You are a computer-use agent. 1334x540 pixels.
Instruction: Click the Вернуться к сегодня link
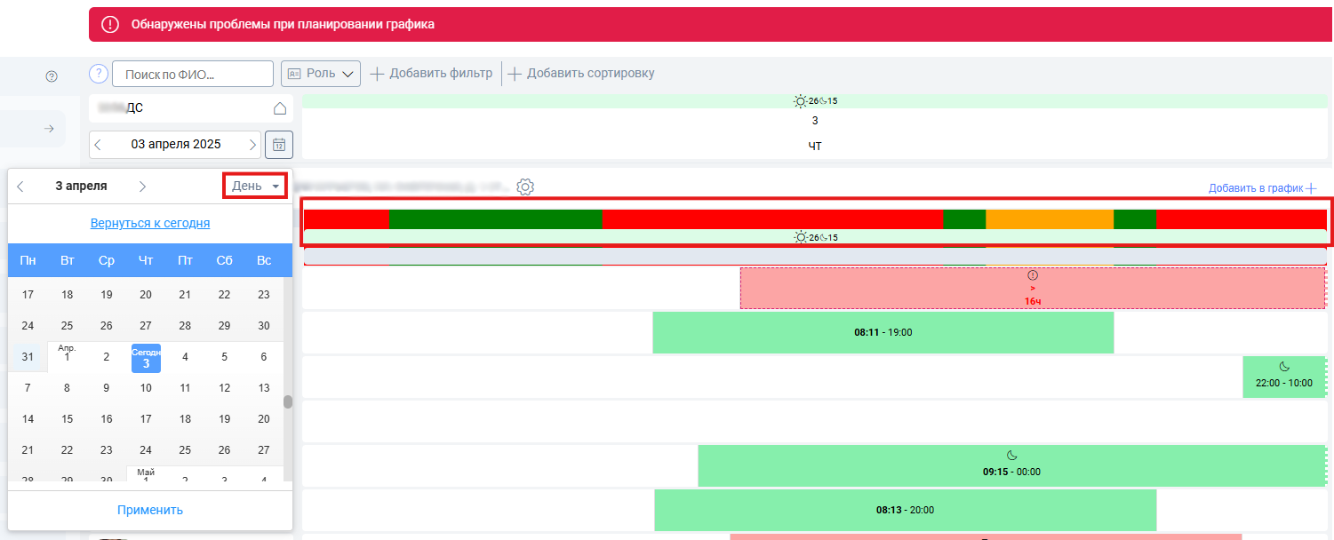click(150, 223)
